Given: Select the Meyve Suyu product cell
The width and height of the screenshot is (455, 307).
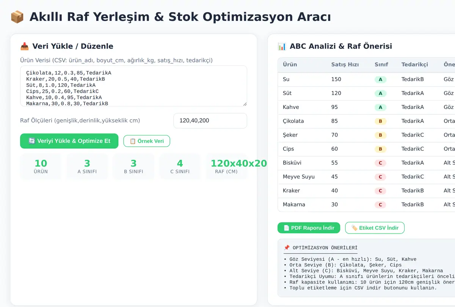Looking at the screenshot, I should point(298,177).
